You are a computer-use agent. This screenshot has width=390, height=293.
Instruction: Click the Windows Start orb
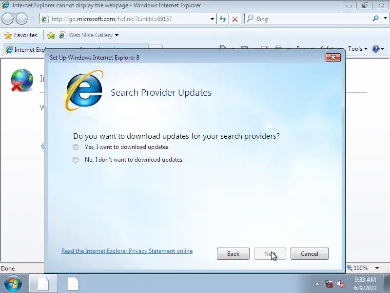(x=13, y=284)
